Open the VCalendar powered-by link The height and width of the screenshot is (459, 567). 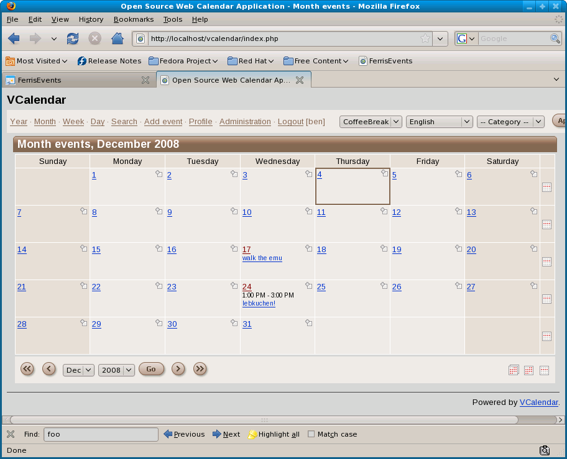[x=539, y=402]
